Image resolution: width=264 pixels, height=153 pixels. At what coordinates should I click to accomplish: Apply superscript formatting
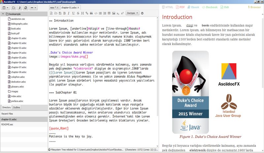(x=122, y=13)
